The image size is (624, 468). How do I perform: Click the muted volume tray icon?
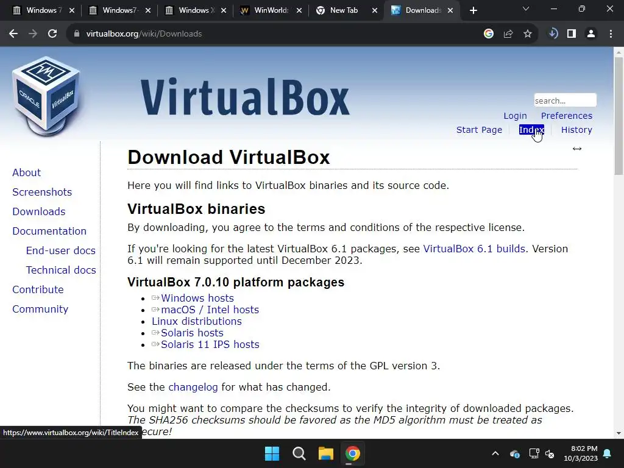point(550,453)
